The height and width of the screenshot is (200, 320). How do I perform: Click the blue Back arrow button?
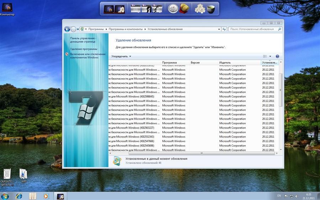point(67,29)
